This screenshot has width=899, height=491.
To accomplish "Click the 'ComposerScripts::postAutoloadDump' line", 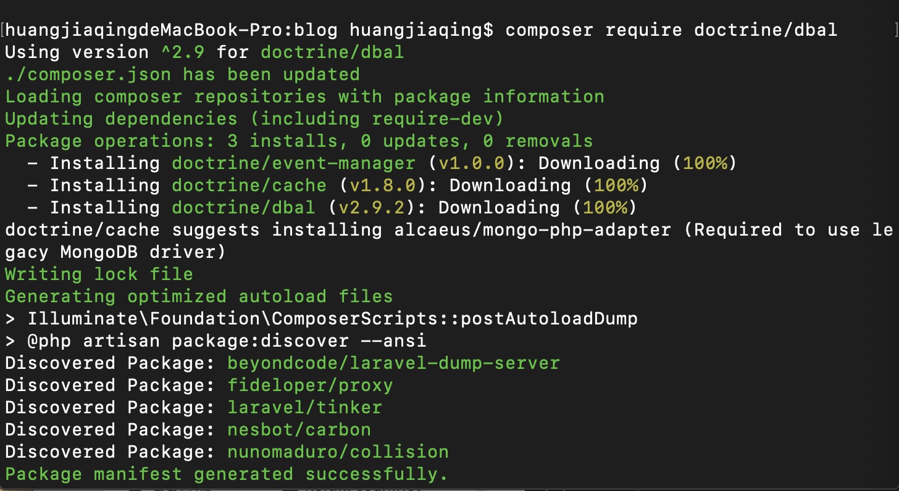I will [x=321, y=318].
